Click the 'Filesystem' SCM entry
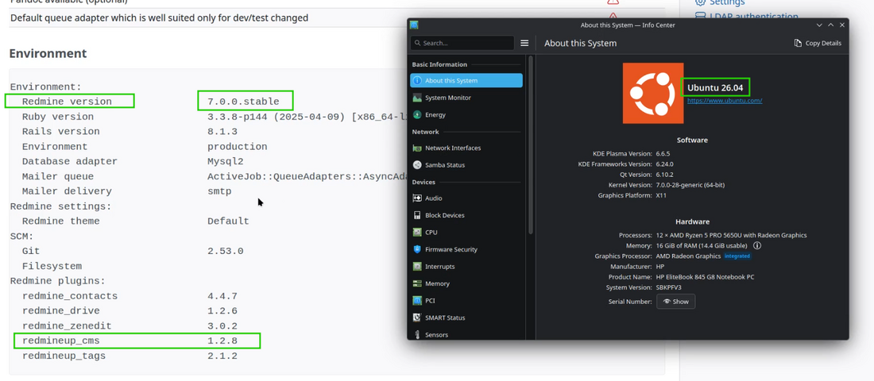The width and height of the screenshot is (874, 381). [x=52, y=266]
